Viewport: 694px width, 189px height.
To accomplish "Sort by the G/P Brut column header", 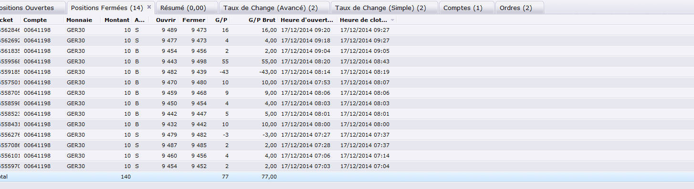I will point(262,20).
